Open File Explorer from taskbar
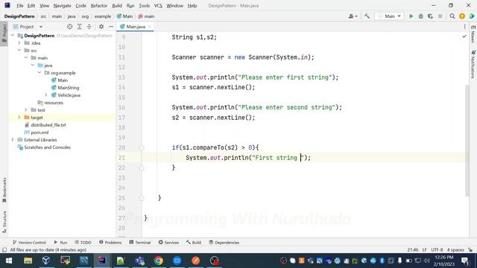The height and width of the screenshot is (268, 477). pos(28,261)
